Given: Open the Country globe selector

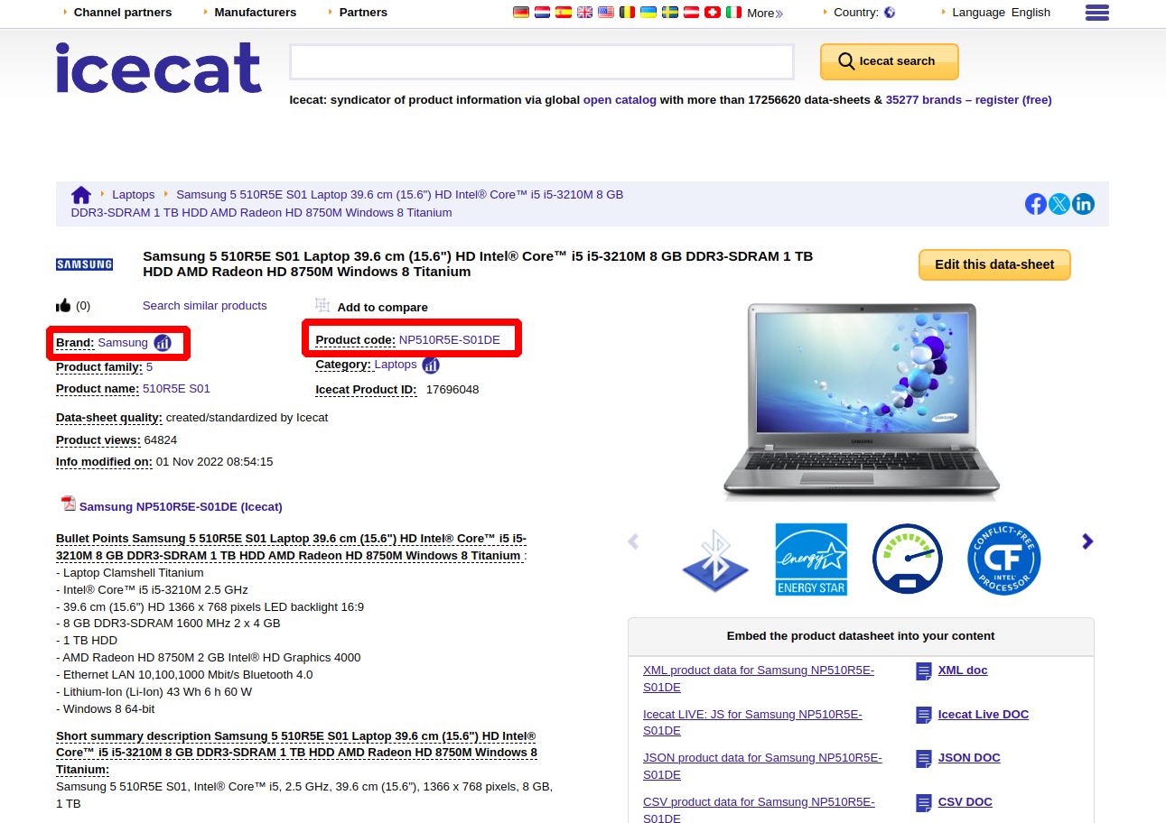Looking at the screenshot, I should pos(890,13).
